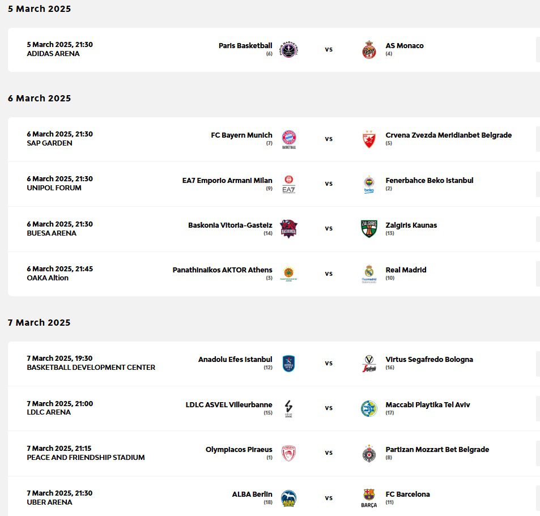This screenshot has height=516, width=540.
Task: Open the ALBA Berlin team link
Action: [252, 494]
